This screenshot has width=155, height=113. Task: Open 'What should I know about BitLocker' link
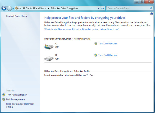click(81, 29)
